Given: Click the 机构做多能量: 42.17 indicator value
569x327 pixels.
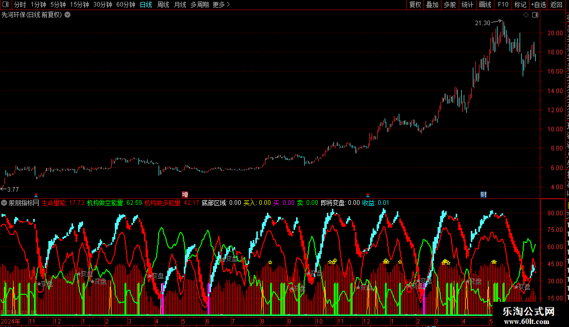Looking at the screenshot, I should (172, 203).
